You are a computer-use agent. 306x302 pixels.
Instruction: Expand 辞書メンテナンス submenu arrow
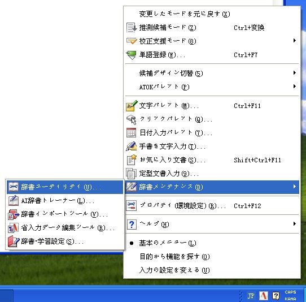(295, 187)
